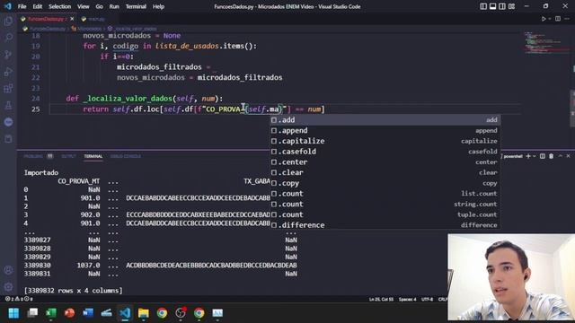This screenshot has height=323, width=575.
Task: Open the Help menu
Action: click(158, 6)
